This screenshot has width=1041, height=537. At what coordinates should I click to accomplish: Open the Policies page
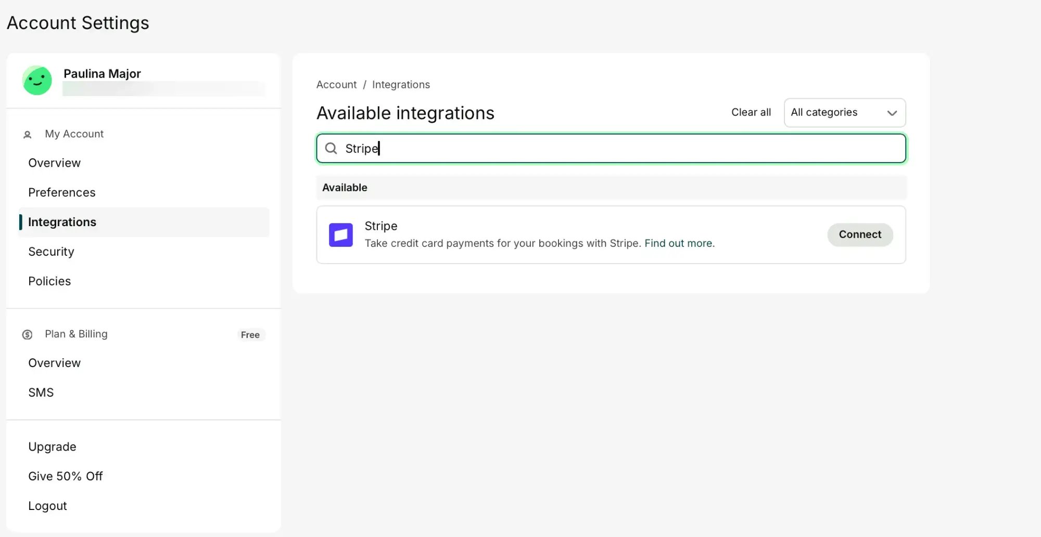click(x=49, y=281)
